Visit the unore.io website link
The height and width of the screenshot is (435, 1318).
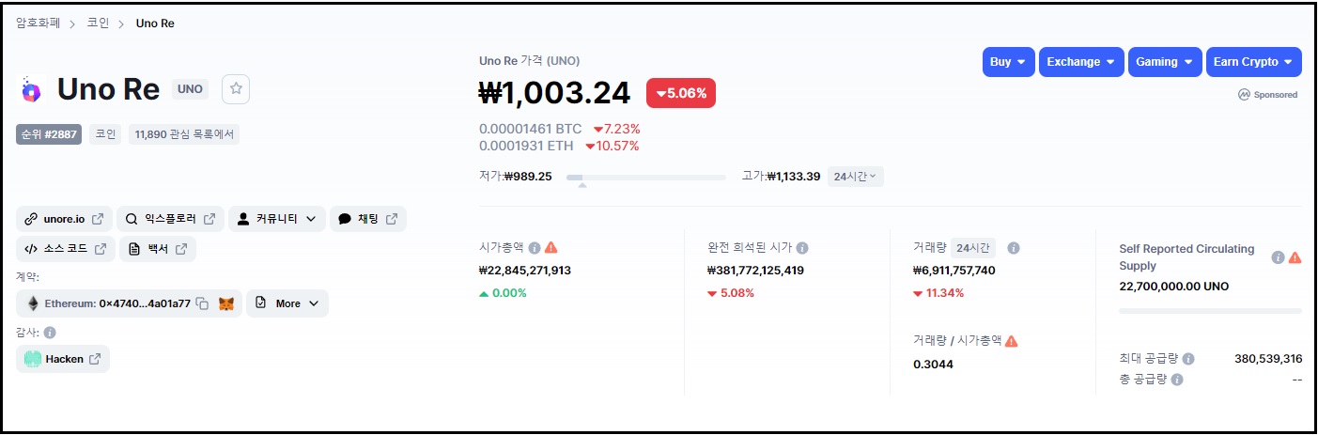(x=64, y=219)
